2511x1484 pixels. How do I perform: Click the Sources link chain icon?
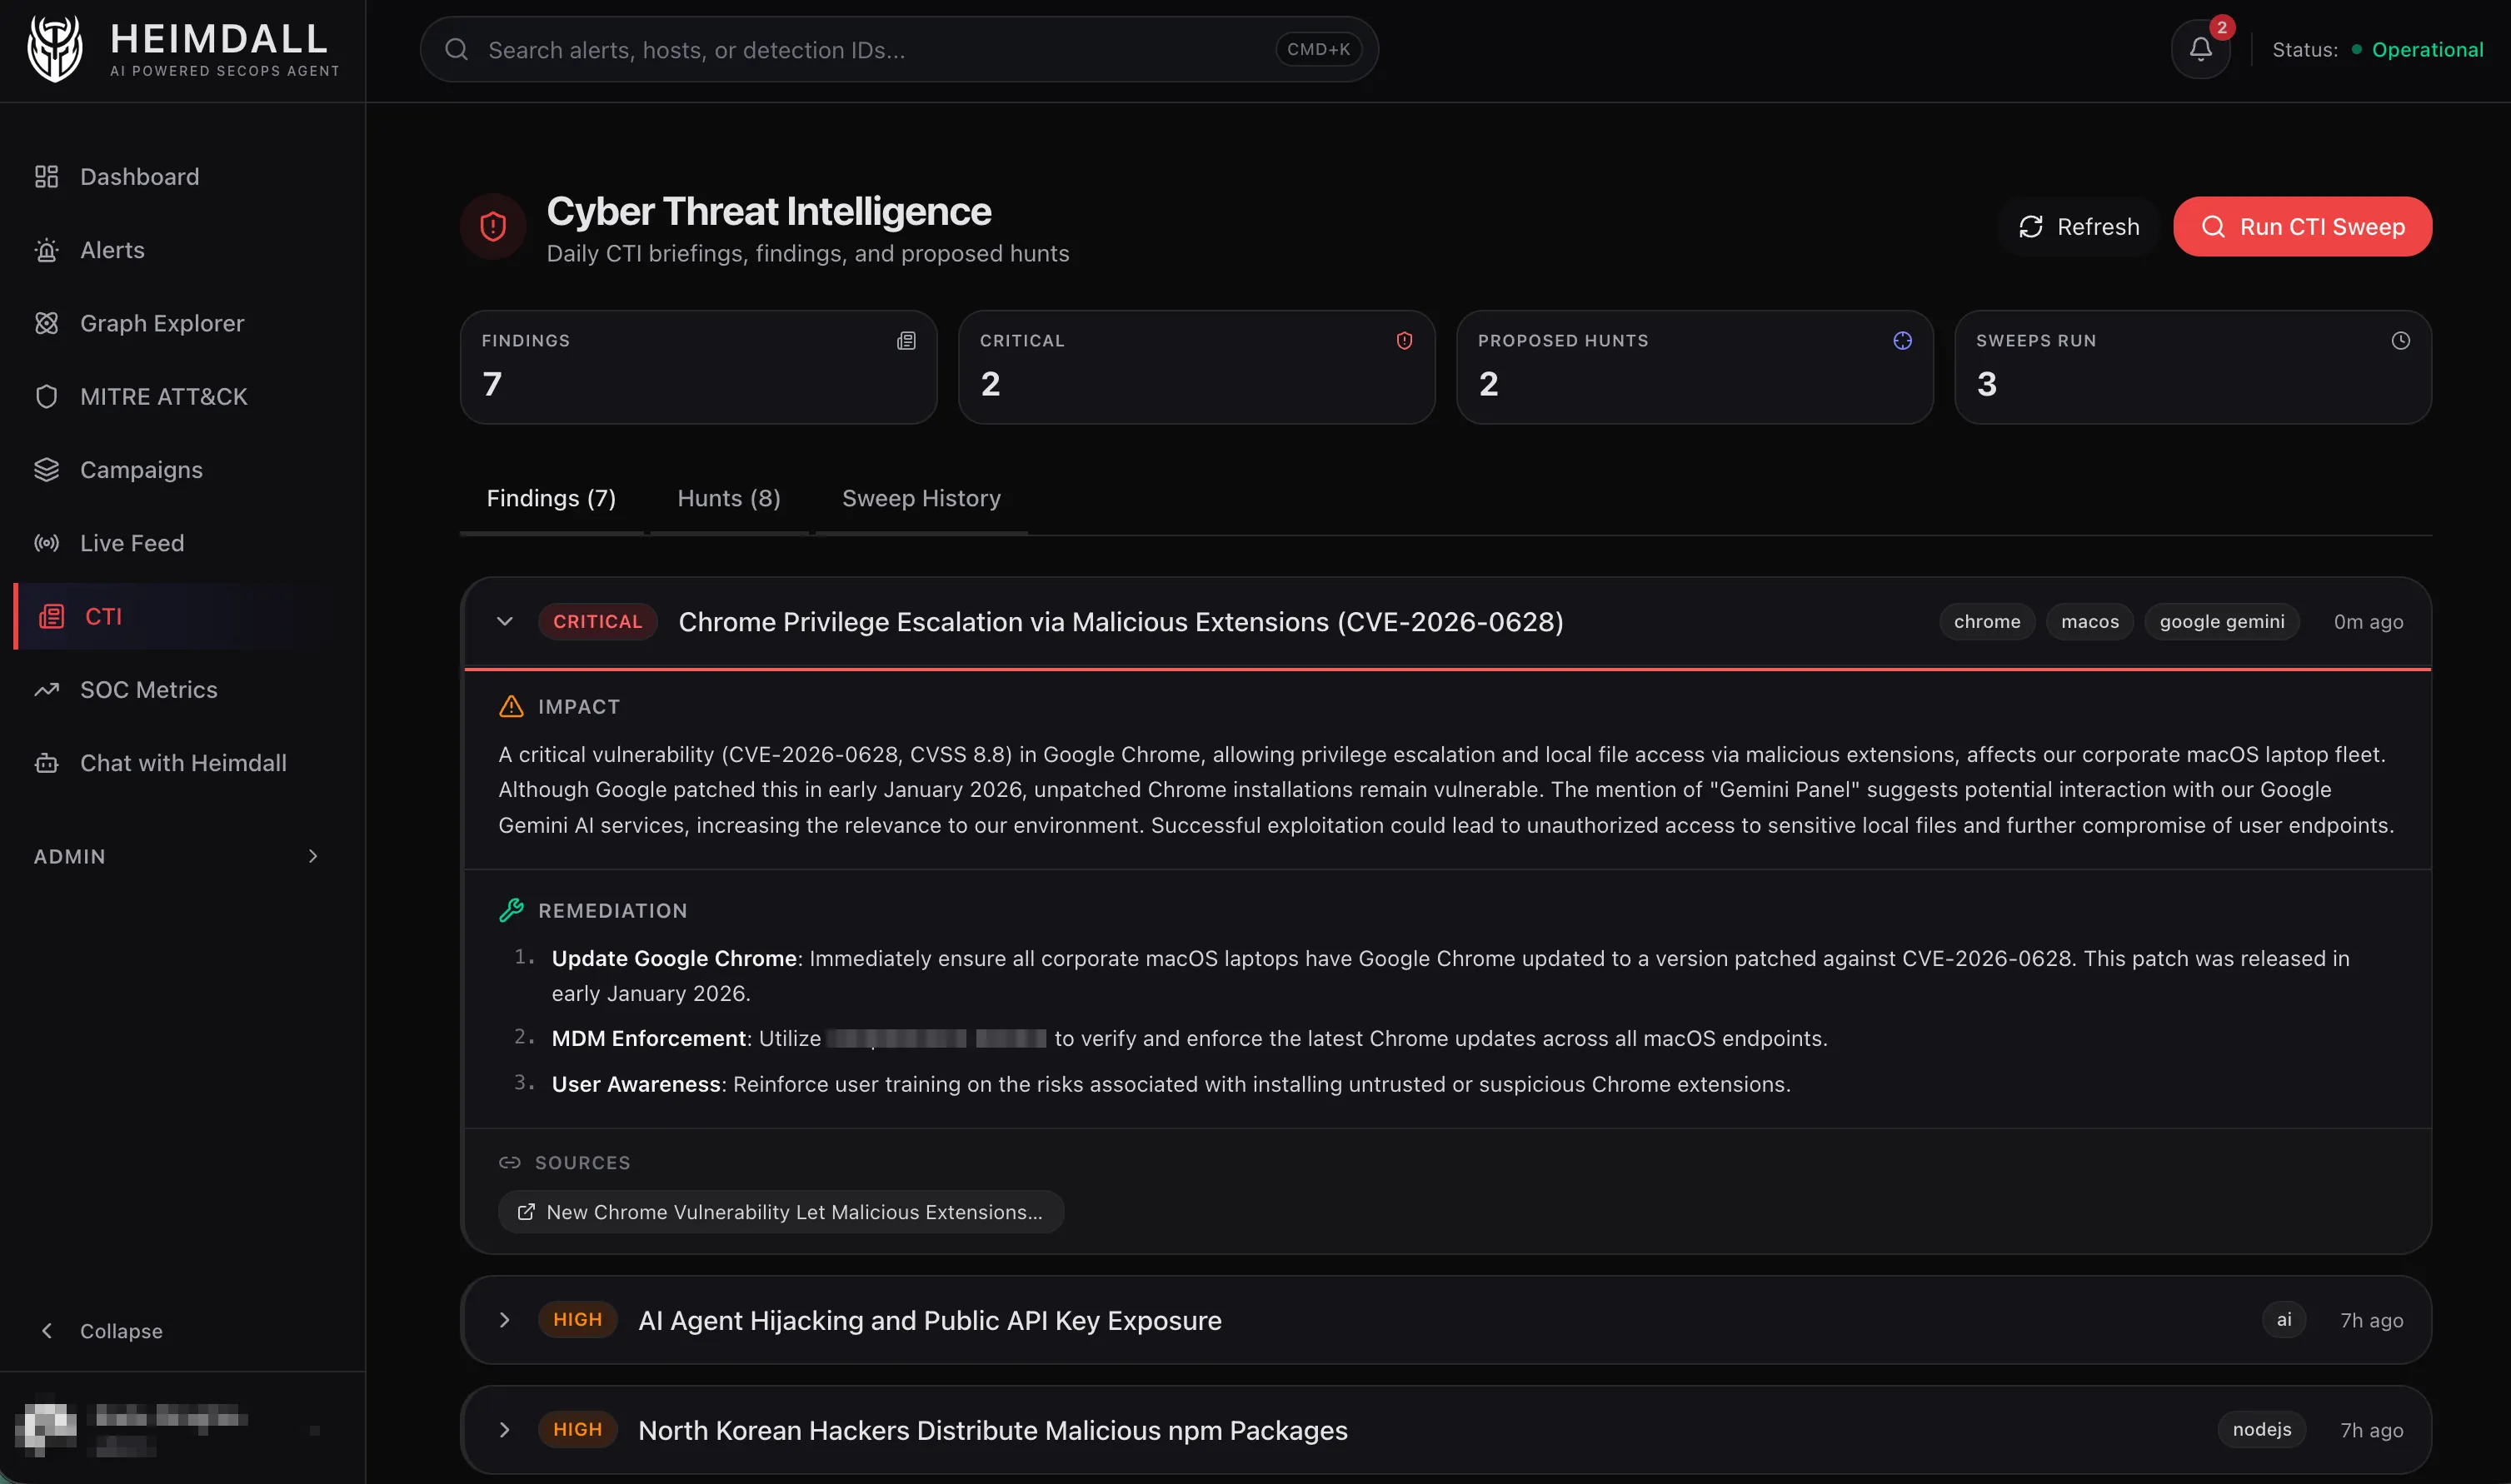tap(510, 1163)
